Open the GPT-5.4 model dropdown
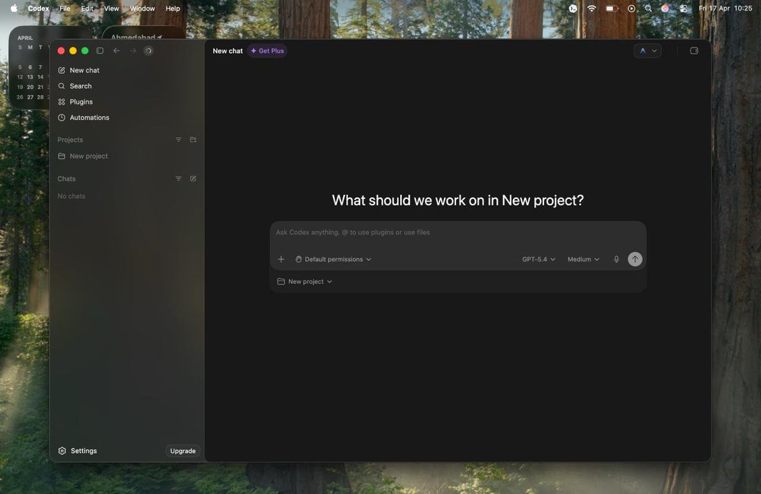The width and height of the screenshot is (761, 494). tap(539, 260)
